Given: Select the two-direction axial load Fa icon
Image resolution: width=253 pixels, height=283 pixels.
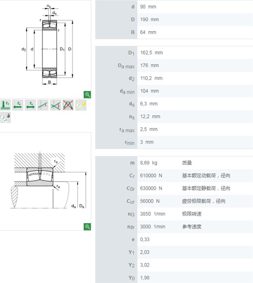Looking at the screenshot, I should coord(30,105).
